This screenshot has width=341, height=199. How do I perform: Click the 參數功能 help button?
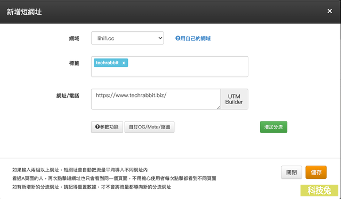pos(107,127)
